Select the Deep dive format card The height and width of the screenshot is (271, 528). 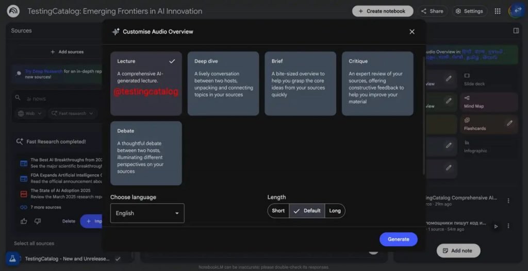click(x=223, y=83)
